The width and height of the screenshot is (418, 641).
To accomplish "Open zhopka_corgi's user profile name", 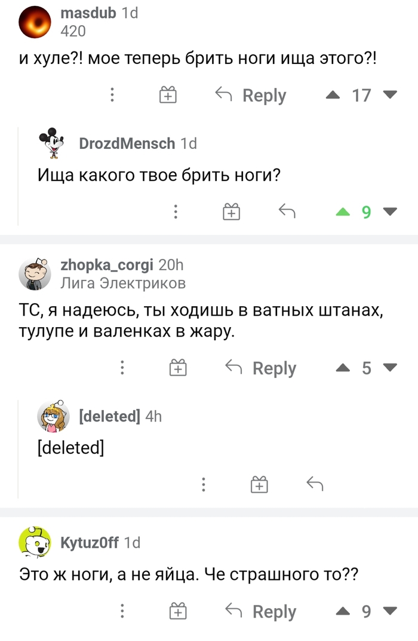I will pyautogui.click(x=107, y=265).
